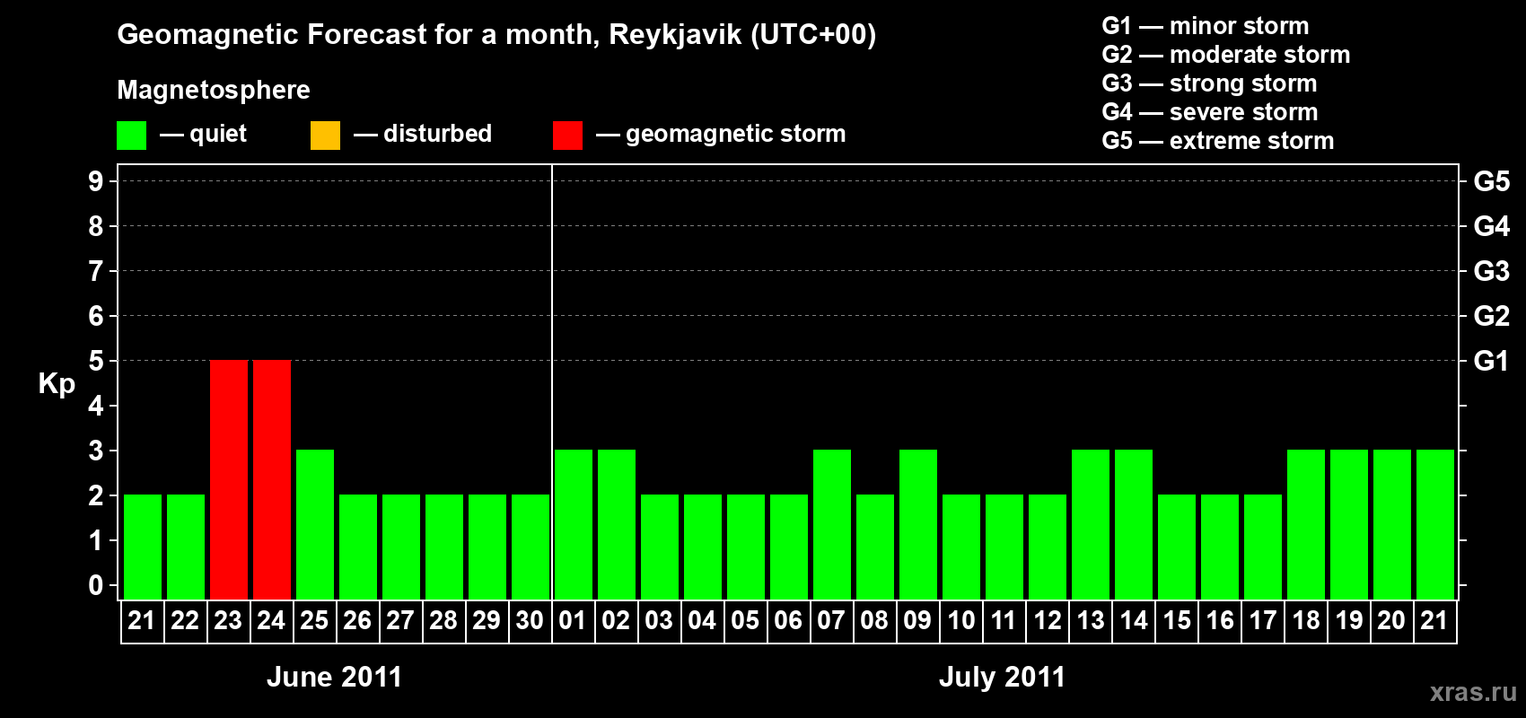This screenshot has height=718, width=1526.
Task: Click 'G3 — strong storm' legend text
Action: pos(1209,83)
